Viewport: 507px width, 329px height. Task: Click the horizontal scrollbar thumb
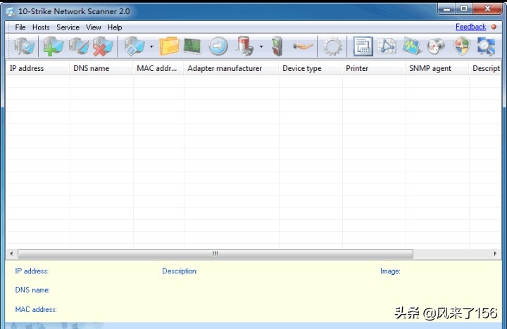click(215, 254)
